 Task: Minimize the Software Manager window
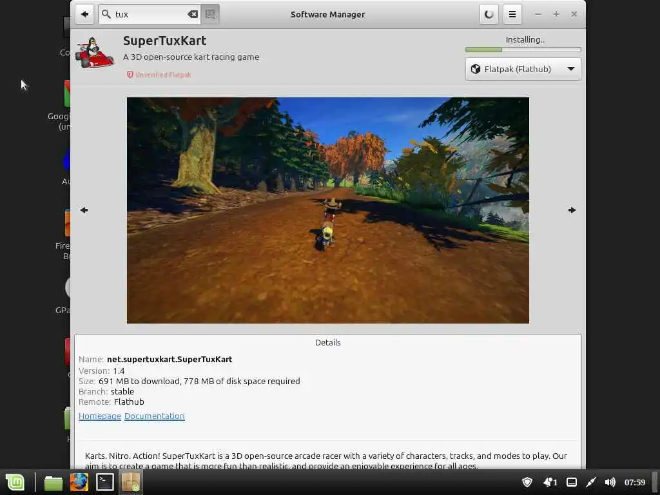tap(538, 14)
